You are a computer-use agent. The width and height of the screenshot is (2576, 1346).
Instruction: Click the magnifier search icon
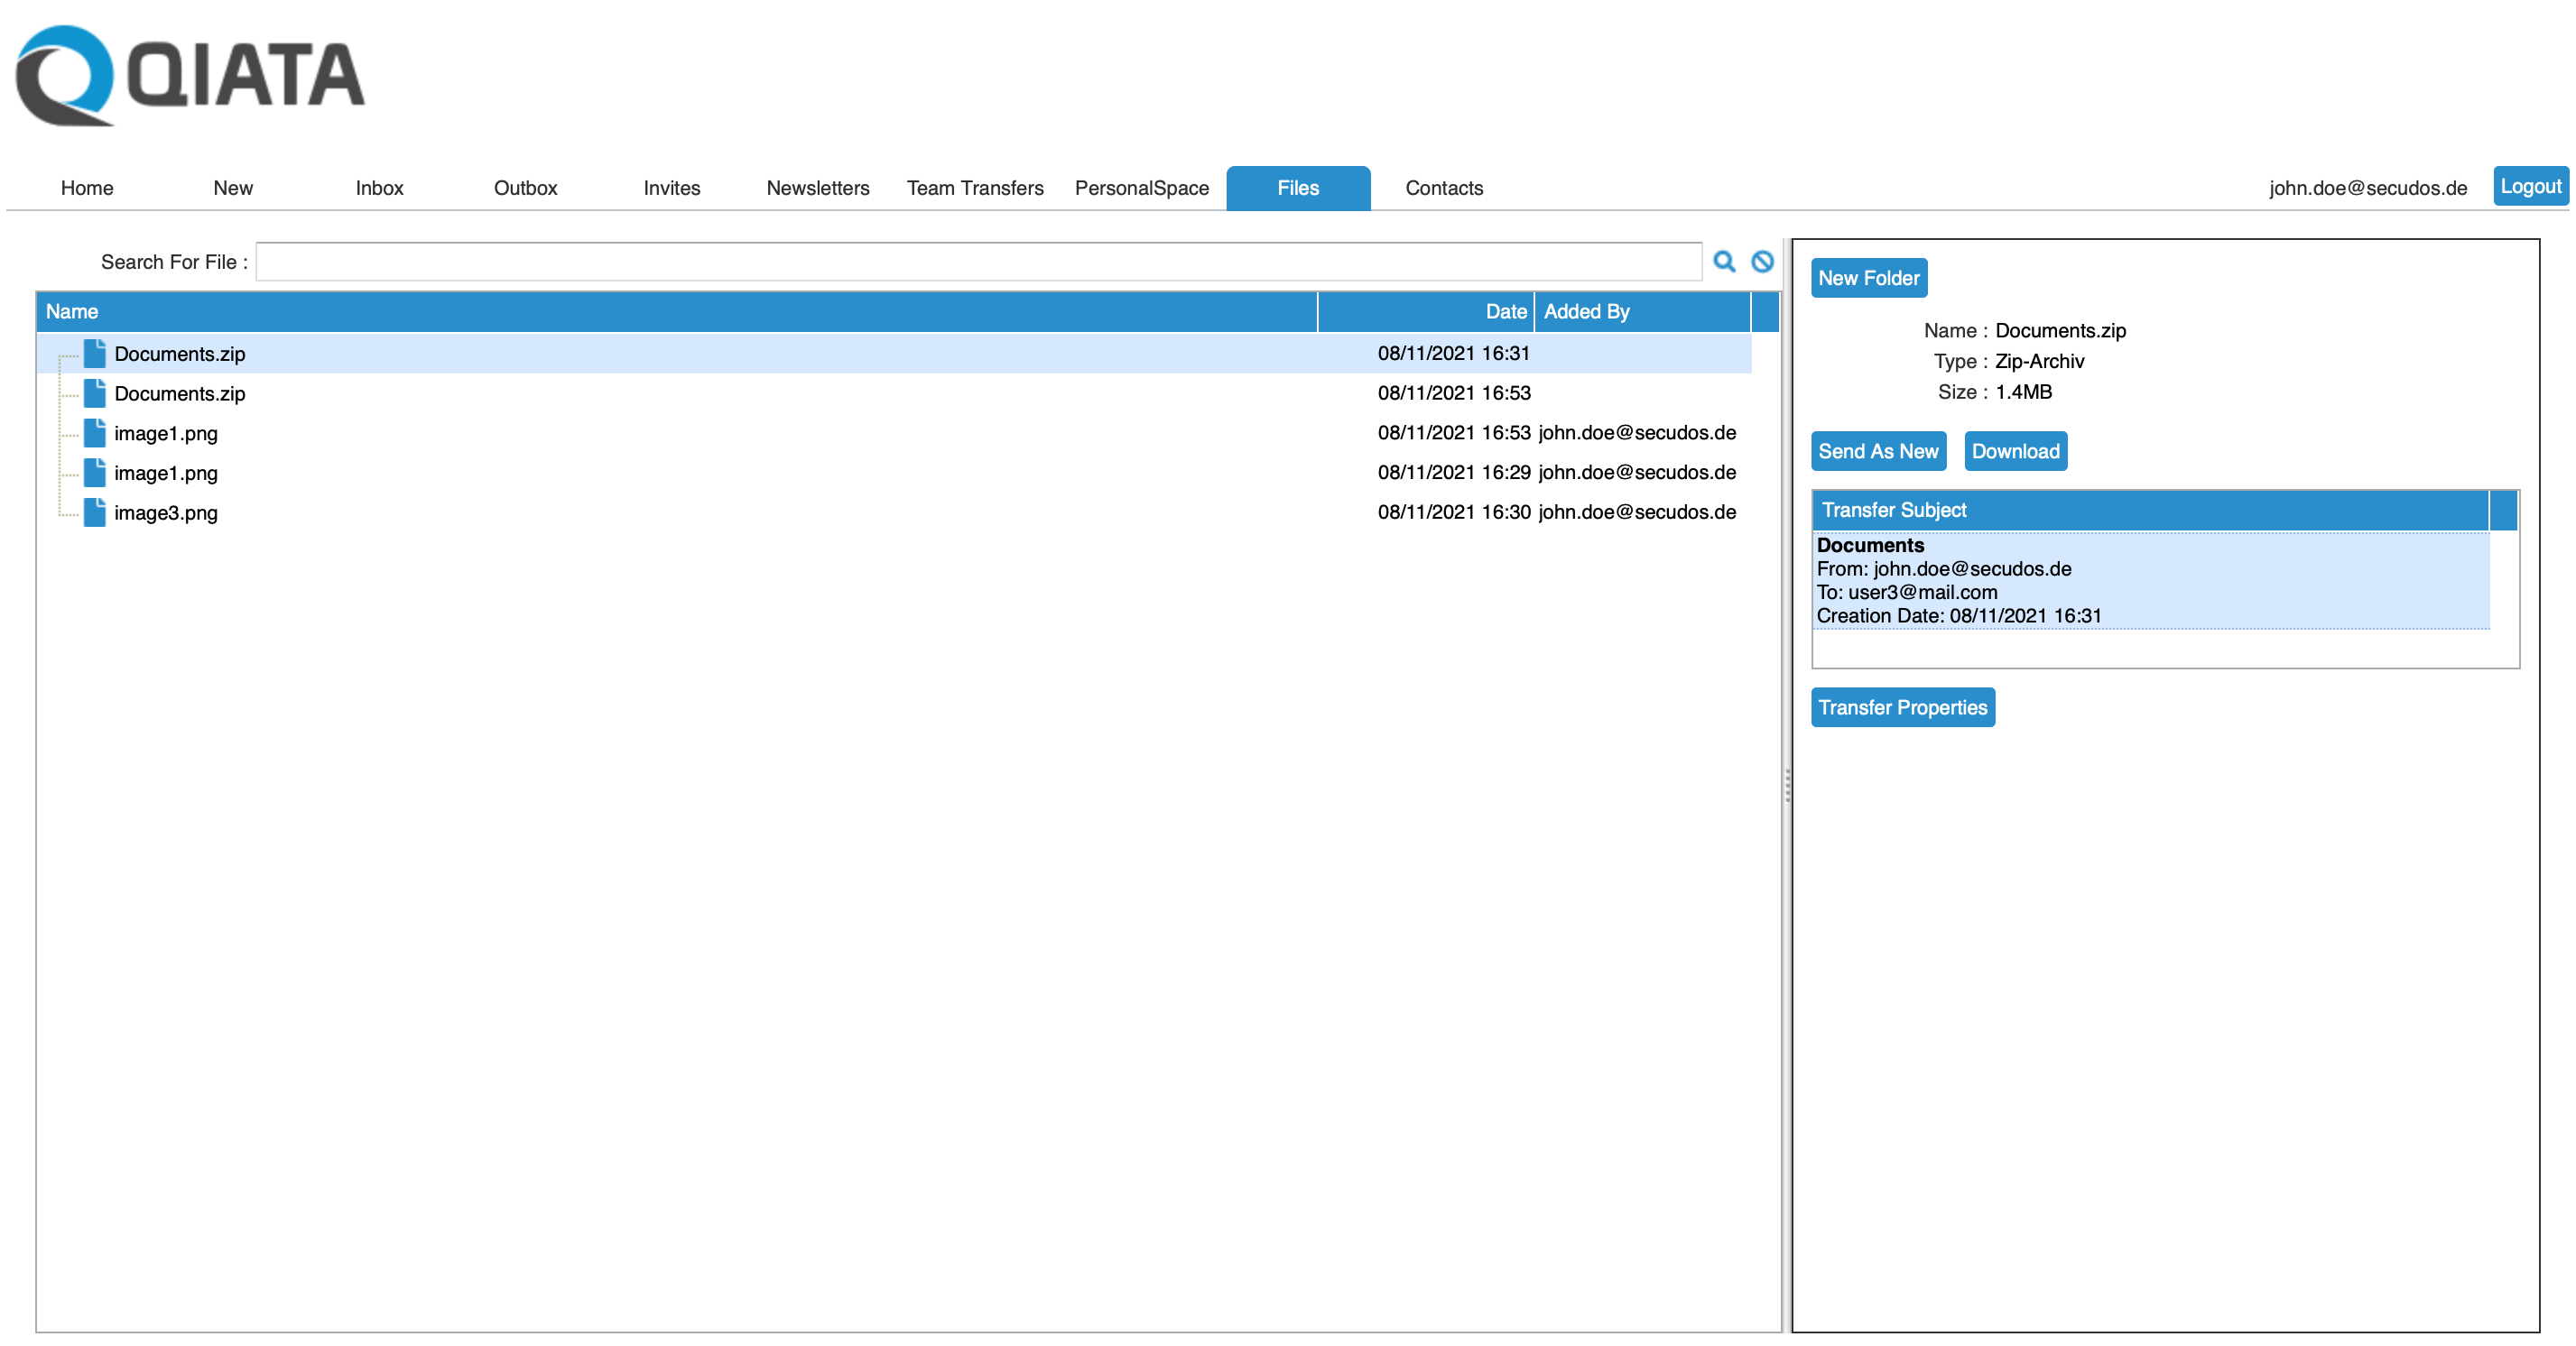1723,262
